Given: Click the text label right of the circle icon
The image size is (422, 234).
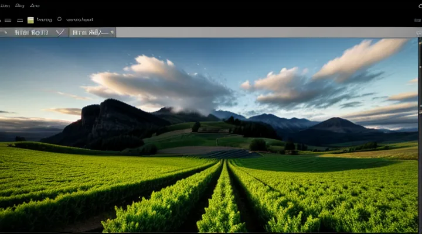Looking at the screenshot, I should click(x=80, y=19).
